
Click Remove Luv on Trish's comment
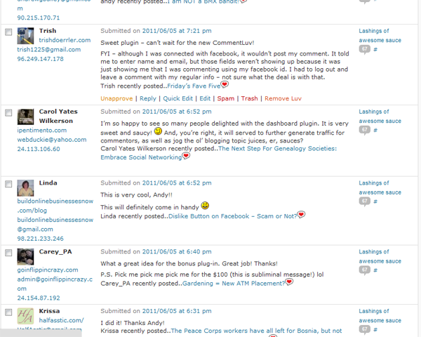pyautogui.click(x=283, y=98)
